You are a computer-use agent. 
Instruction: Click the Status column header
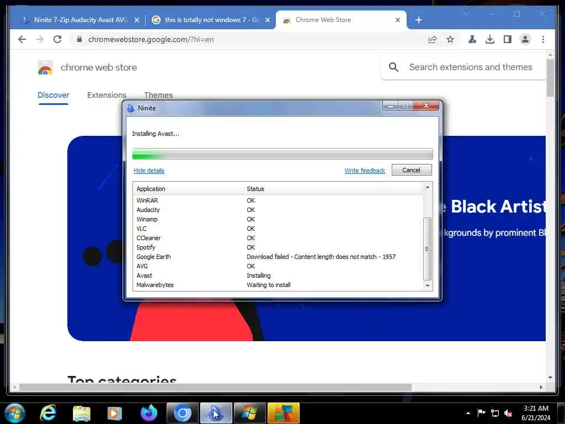tap(332, 189)
